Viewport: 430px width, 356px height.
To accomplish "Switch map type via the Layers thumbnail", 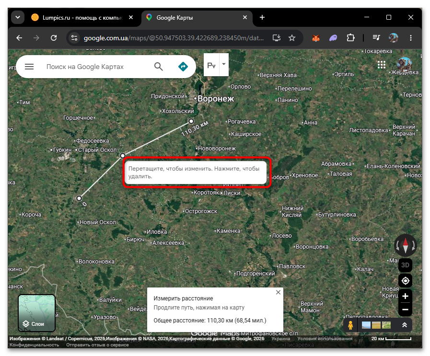I will (37, 313).
